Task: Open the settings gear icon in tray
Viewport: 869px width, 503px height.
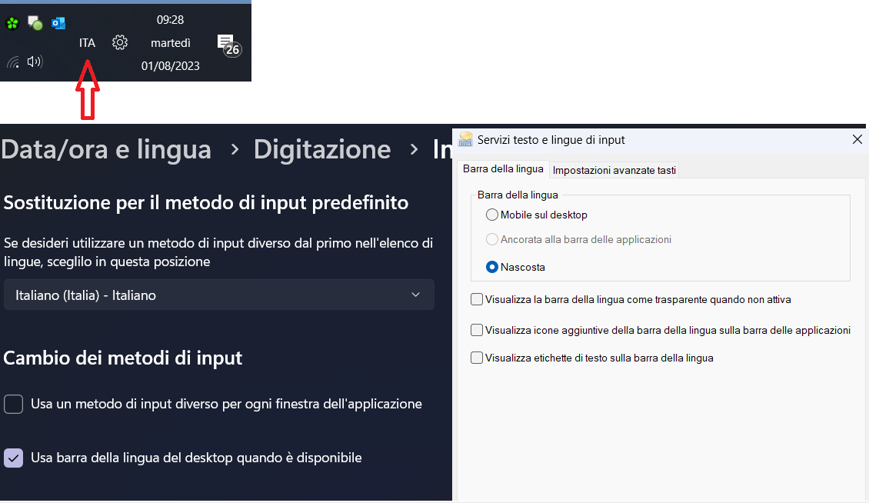Action: (120, 43)
